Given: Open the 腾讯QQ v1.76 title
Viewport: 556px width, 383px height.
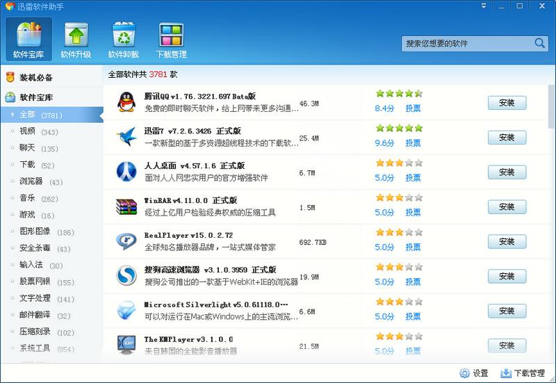Looking at the screenshot, I should [200, 96].
